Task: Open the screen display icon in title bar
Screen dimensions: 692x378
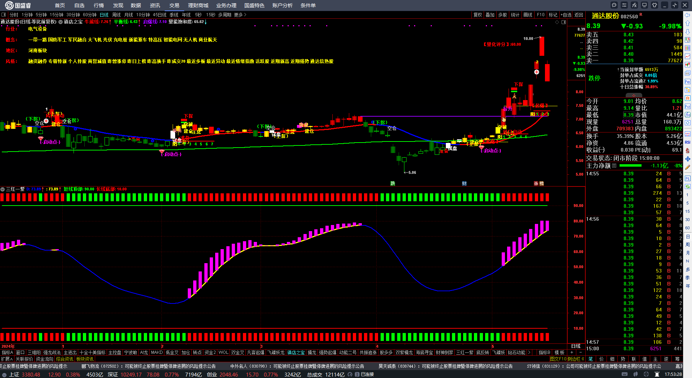Action: coord(644,5)
